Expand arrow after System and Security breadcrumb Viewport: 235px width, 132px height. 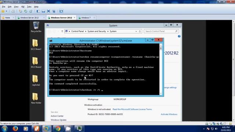click(x=108, y=31)
